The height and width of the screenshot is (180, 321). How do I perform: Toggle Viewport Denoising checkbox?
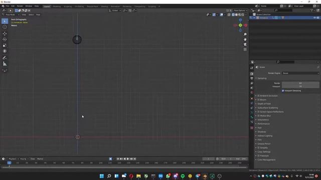(283, 91)
